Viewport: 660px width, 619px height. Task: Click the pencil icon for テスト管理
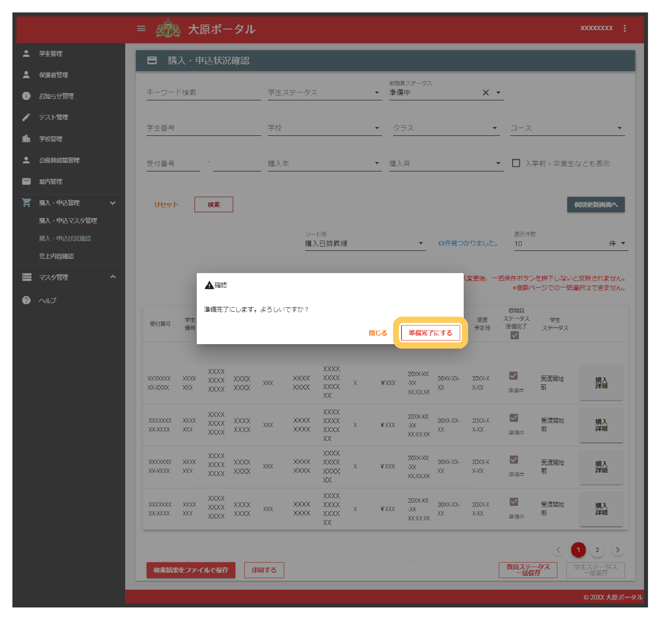pos(27,117)
